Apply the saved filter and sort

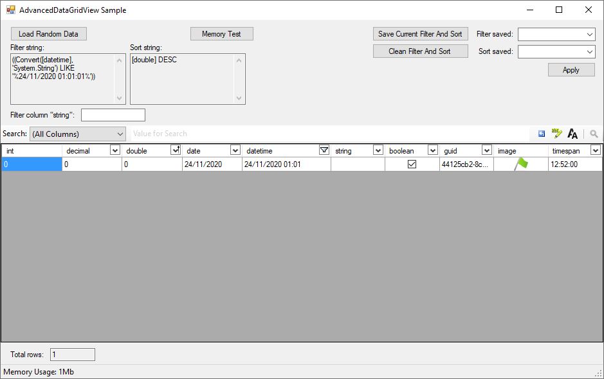pyautogui.click(x=571, y=69)
